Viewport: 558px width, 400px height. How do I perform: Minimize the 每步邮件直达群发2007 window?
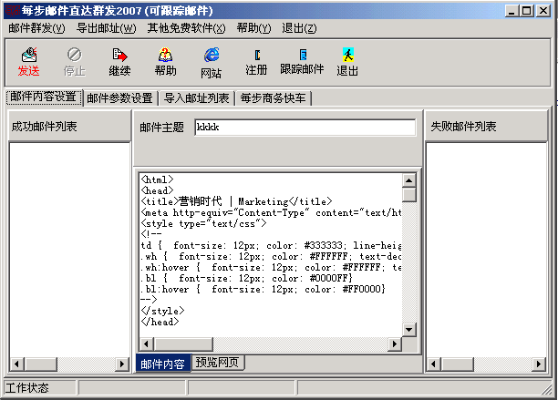(x=511, y=11)
